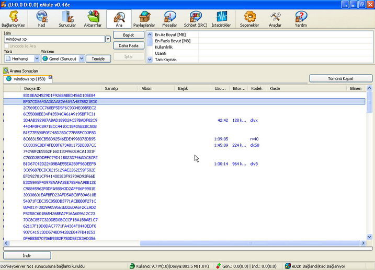Click the En Az Boyut [MB] value field

point(285,34)
